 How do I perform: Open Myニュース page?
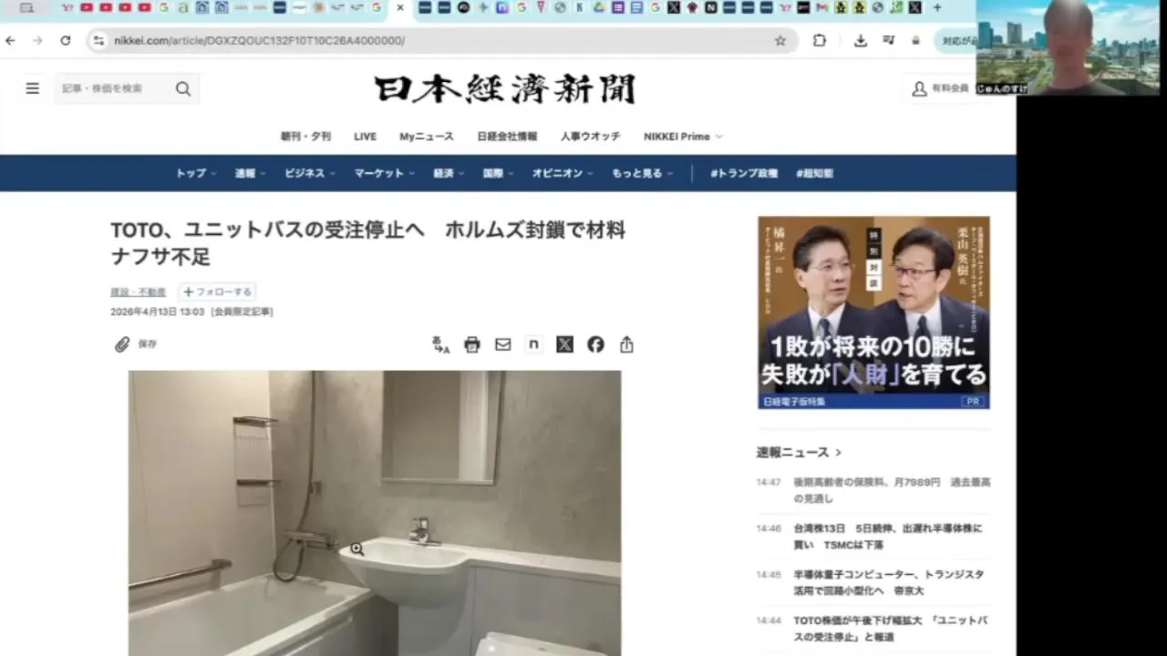[x=426, y=137]
